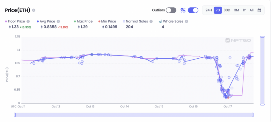271x122 pixels.
Task: Click the red Min Price point on chart
Action: [x=228, y=98]
